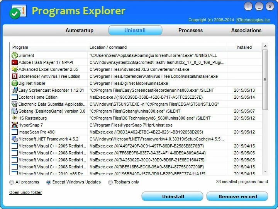Sort by Installed column header
The width and height of the screenshot is (278, 209).
tap(244, 47)
